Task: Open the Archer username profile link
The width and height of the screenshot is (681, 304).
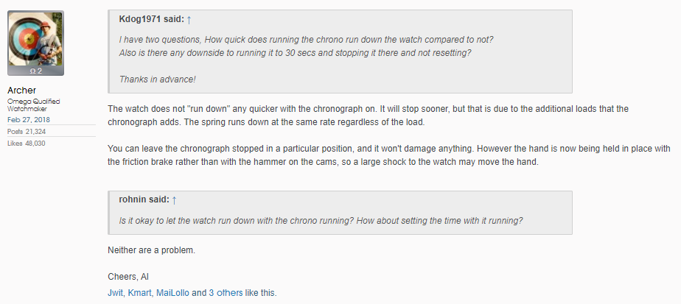Action: click(x=22, y=90)
